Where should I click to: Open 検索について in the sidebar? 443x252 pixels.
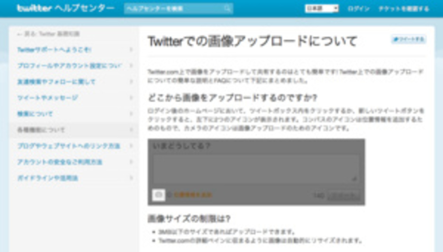(35, 114)
